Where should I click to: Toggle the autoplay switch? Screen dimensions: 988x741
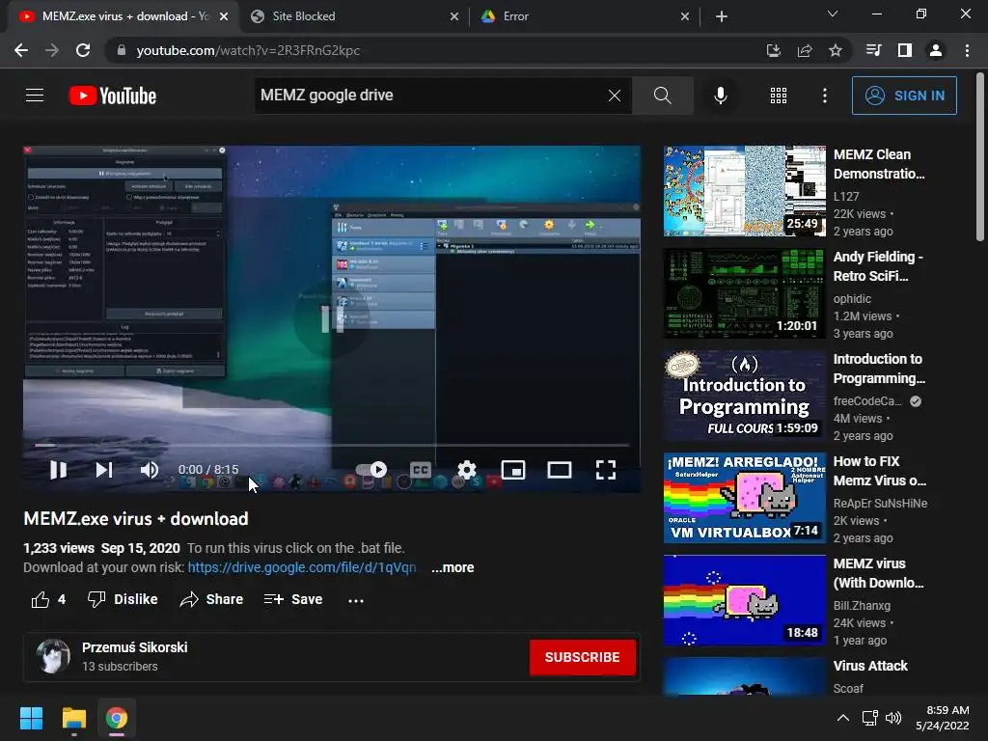click(x=371, y=470)
